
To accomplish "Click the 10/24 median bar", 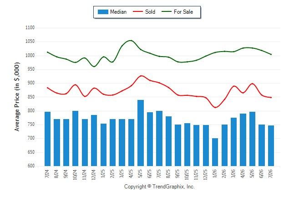I will click(75, 138).
